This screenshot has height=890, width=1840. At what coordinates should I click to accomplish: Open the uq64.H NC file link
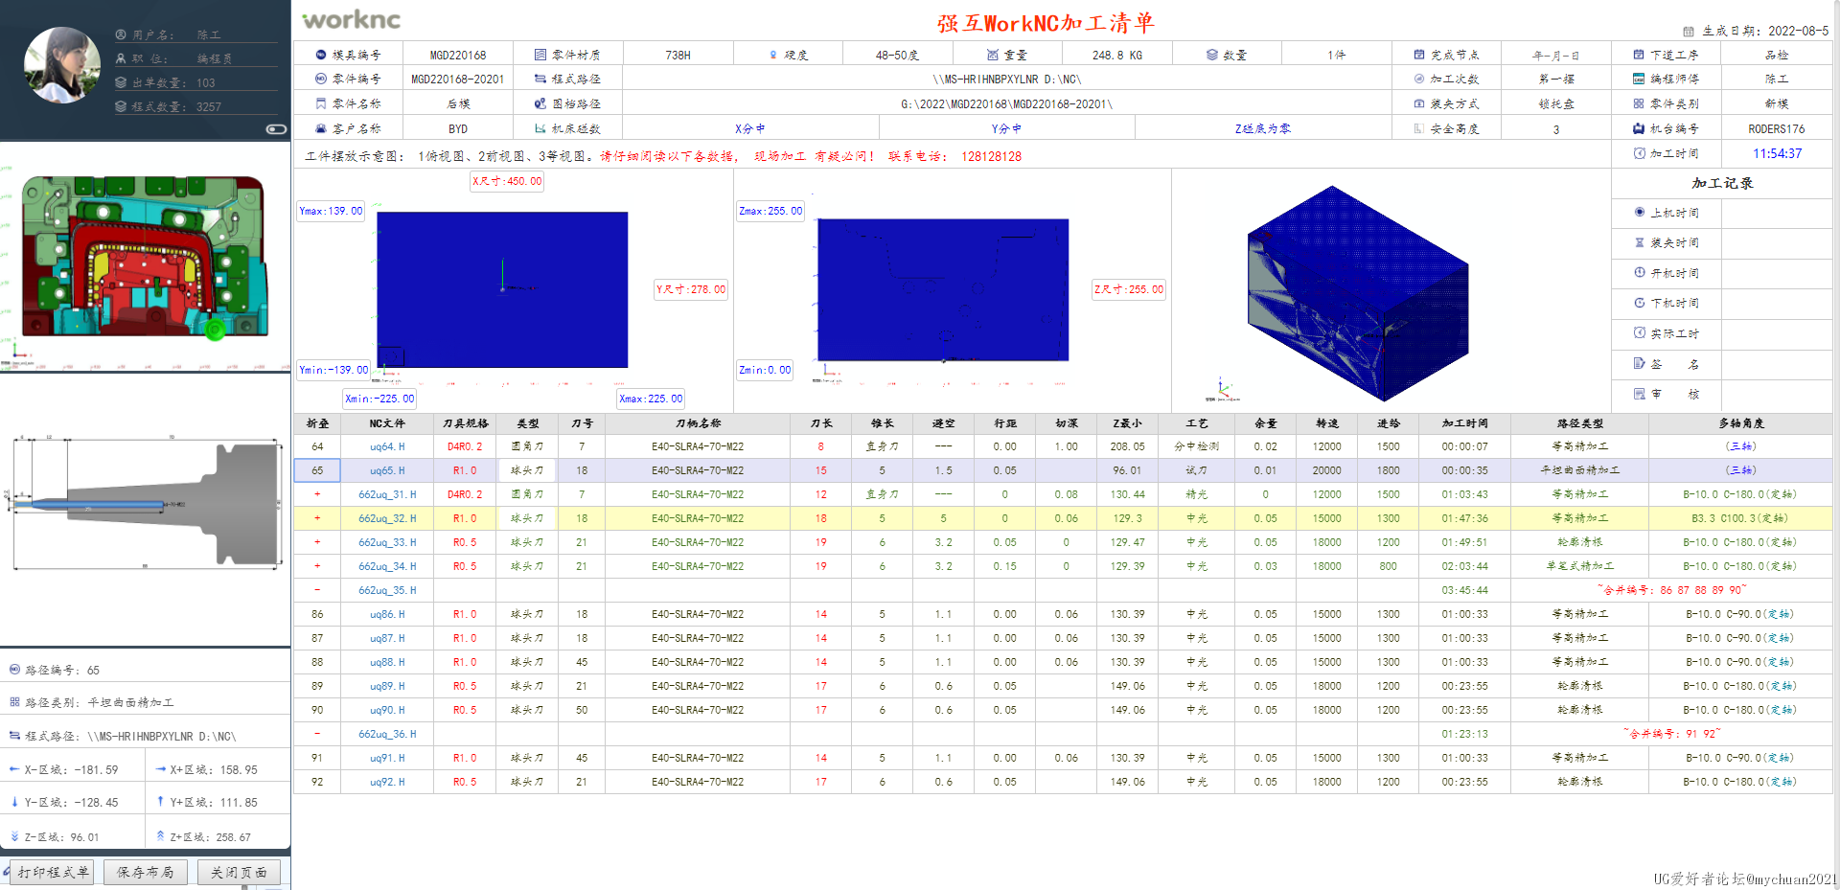(x=387, y=446)
